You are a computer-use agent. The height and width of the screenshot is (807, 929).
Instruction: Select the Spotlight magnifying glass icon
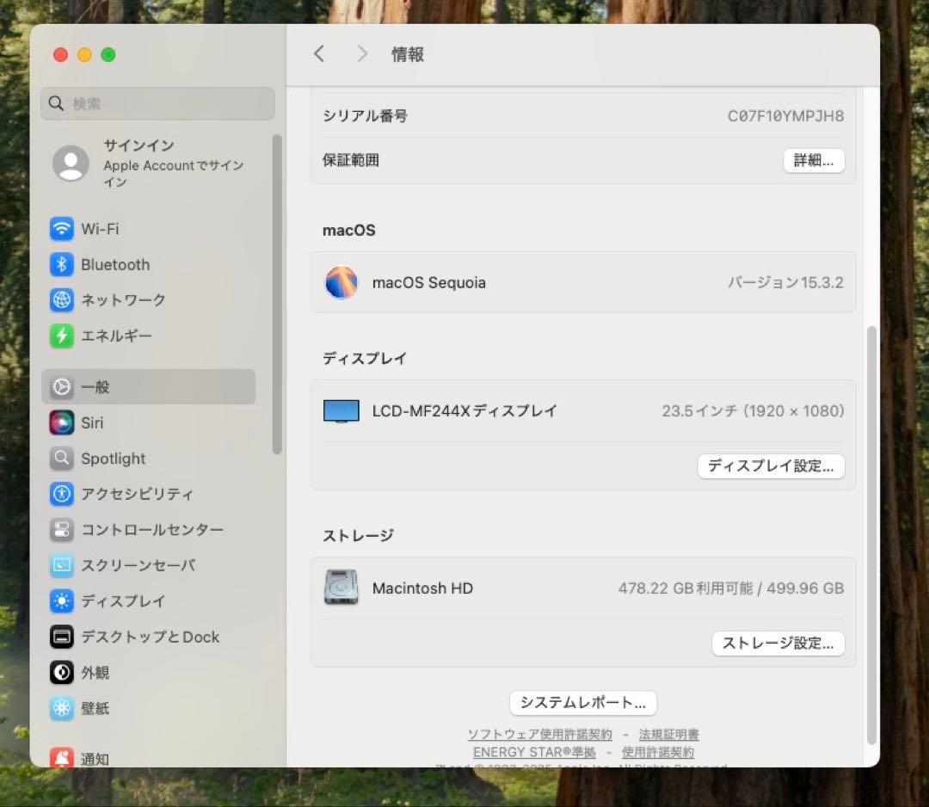[61, 458]
